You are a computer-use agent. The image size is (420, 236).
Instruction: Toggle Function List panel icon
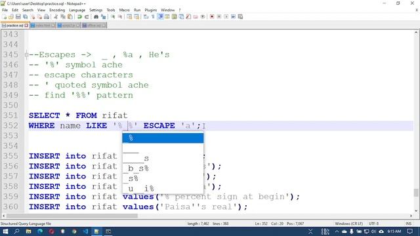[x=188, y=16]
